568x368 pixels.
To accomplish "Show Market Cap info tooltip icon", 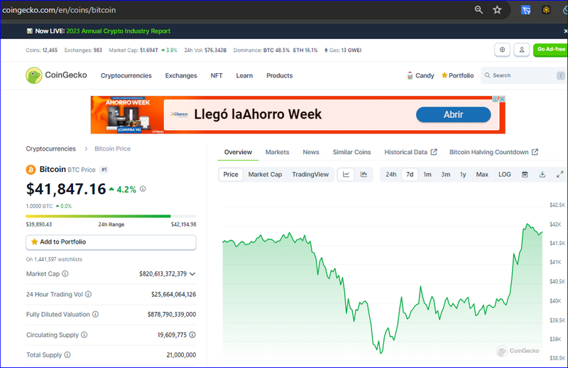I will click(x=65, y=274).
